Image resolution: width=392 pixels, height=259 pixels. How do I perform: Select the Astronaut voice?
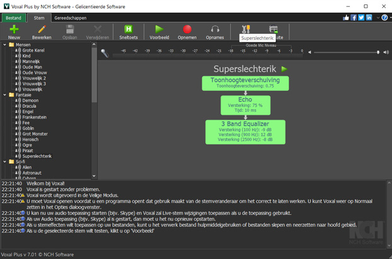click(32, 173)
